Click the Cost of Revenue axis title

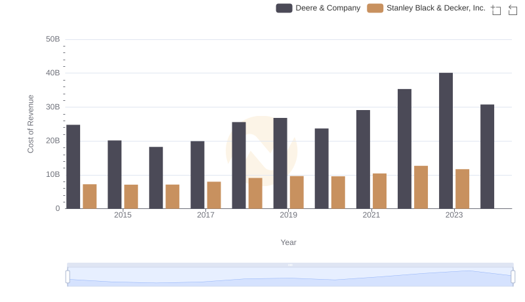[x=30, y=124]
